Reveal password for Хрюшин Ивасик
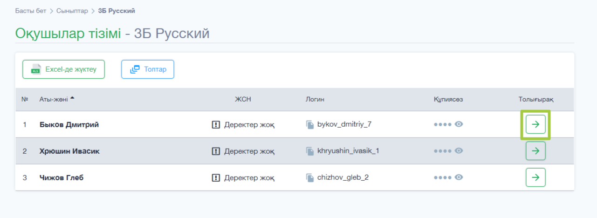597x218 pixels. click(x=459, y=151)
